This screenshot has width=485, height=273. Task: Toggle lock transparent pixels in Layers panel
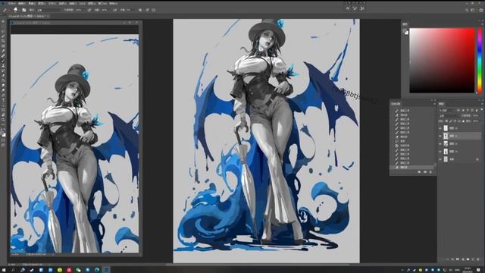click(446, 121)
